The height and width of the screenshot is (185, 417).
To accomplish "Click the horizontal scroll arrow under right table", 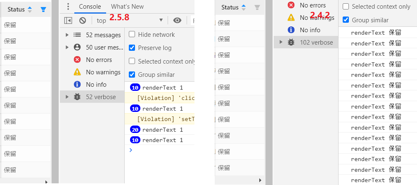I will pos(261,180).
